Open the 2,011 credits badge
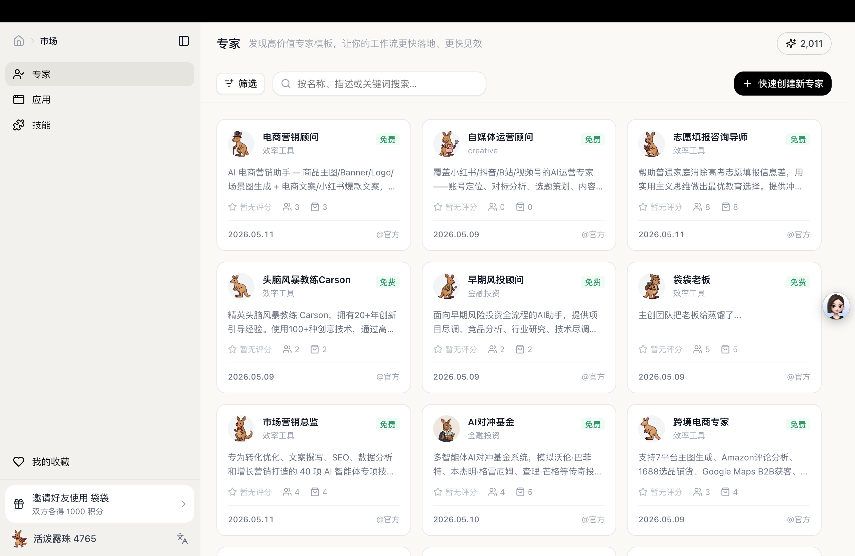The image size is (855, 556). (x=804, y=43)
